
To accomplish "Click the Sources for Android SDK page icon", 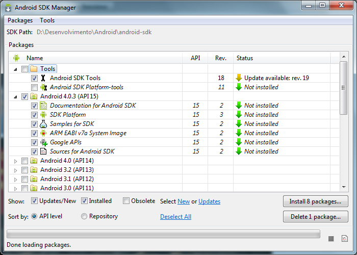I will coord(43,151).
